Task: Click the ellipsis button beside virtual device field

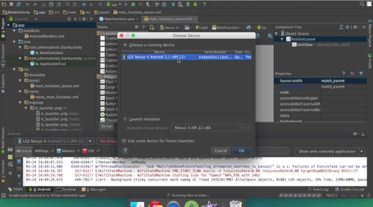Action: (249, 128)
